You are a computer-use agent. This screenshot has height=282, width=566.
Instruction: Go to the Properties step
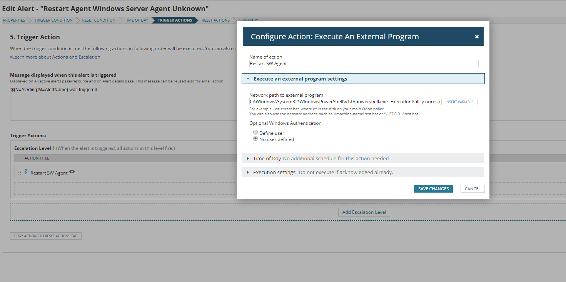click(14, 20)
